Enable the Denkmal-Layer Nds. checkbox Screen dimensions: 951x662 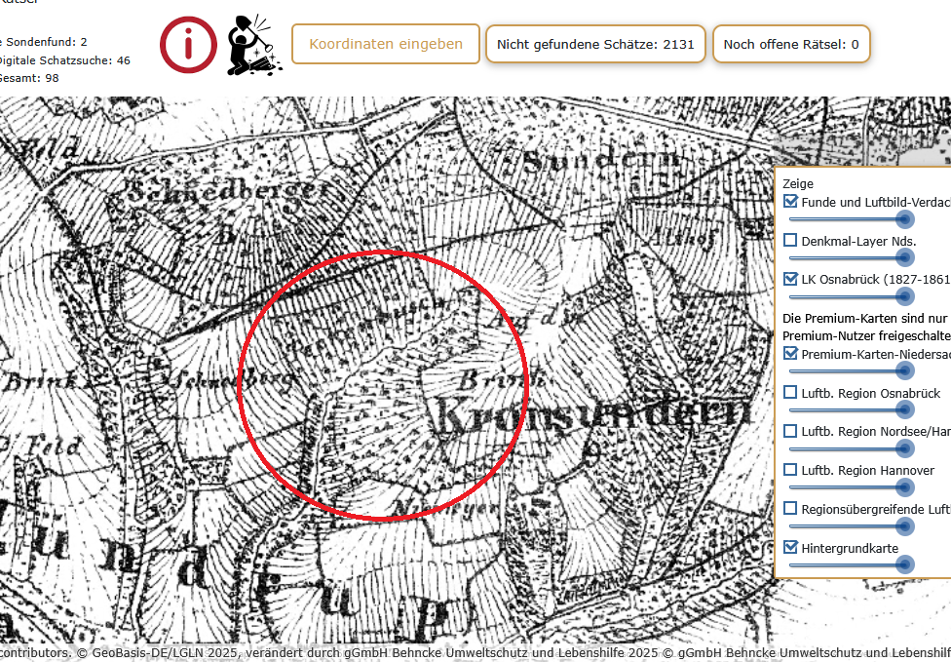(791, 240)
